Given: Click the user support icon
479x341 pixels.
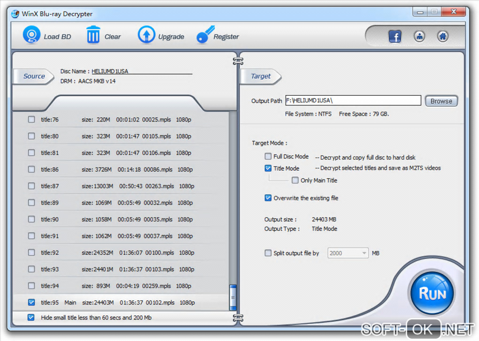Looking at the screenshot, I should tap(419, 36).
